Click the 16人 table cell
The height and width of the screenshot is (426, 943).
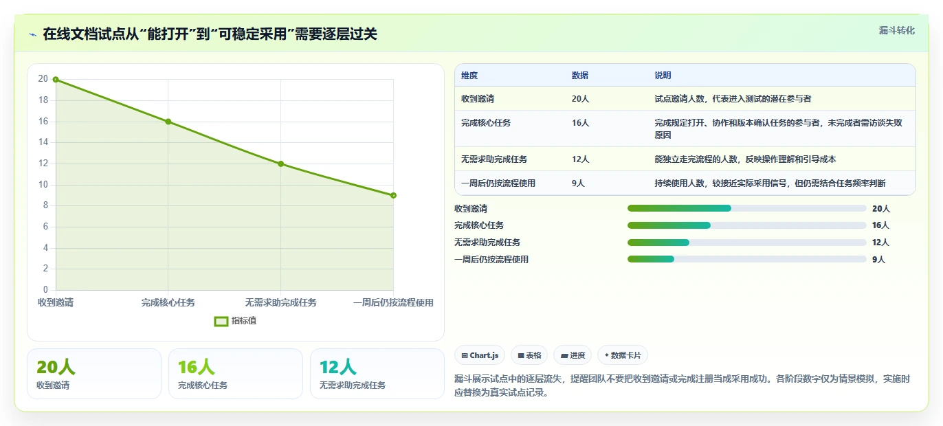[x=581, y=123]
